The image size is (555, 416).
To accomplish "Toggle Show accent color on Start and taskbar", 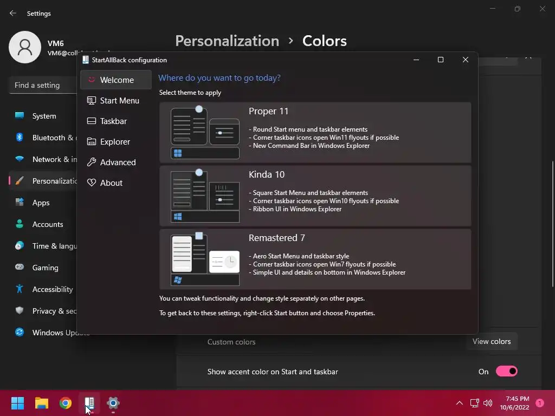I will click(507, 372).
